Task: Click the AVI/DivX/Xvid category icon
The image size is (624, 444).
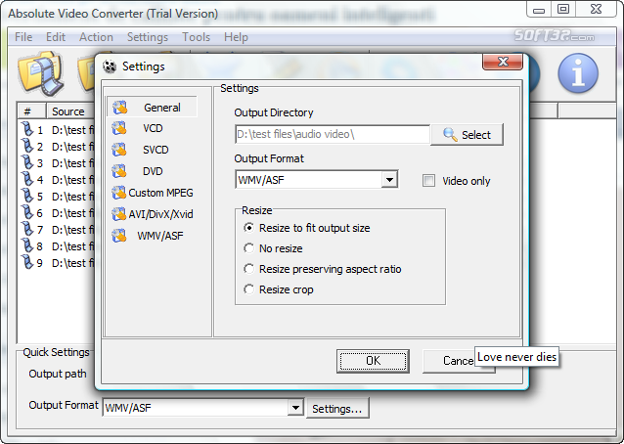Action: point(119,214)
